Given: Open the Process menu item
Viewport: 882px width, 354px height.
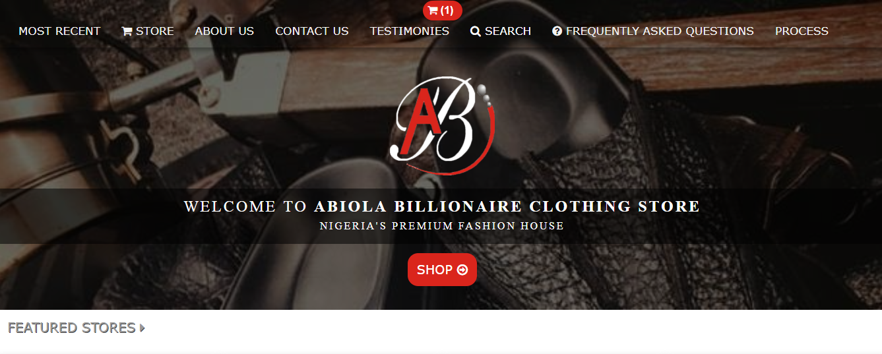Looking at the screenshot, I should pos(802,31).
